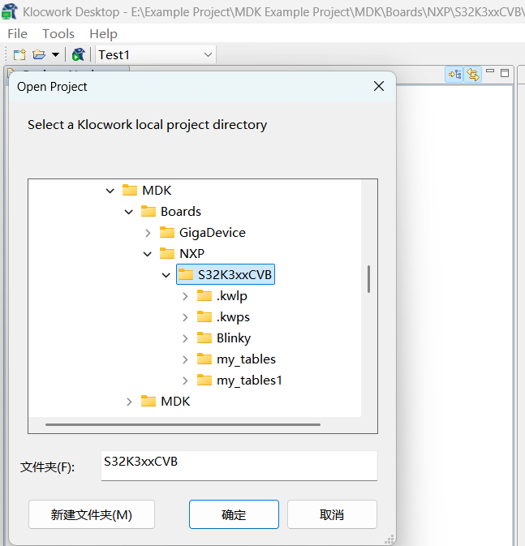Screen dimensions: 525x546
Task: Select the .kwlp folder
Action: (222, 296)
